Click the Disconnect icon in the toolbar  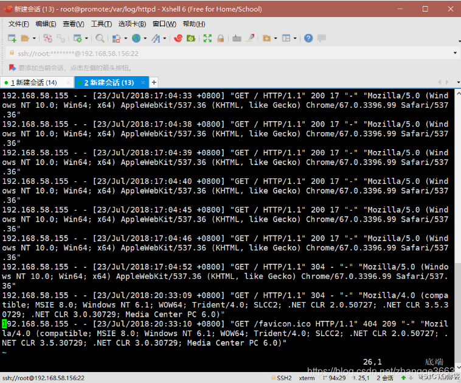[x=47, y=38]
